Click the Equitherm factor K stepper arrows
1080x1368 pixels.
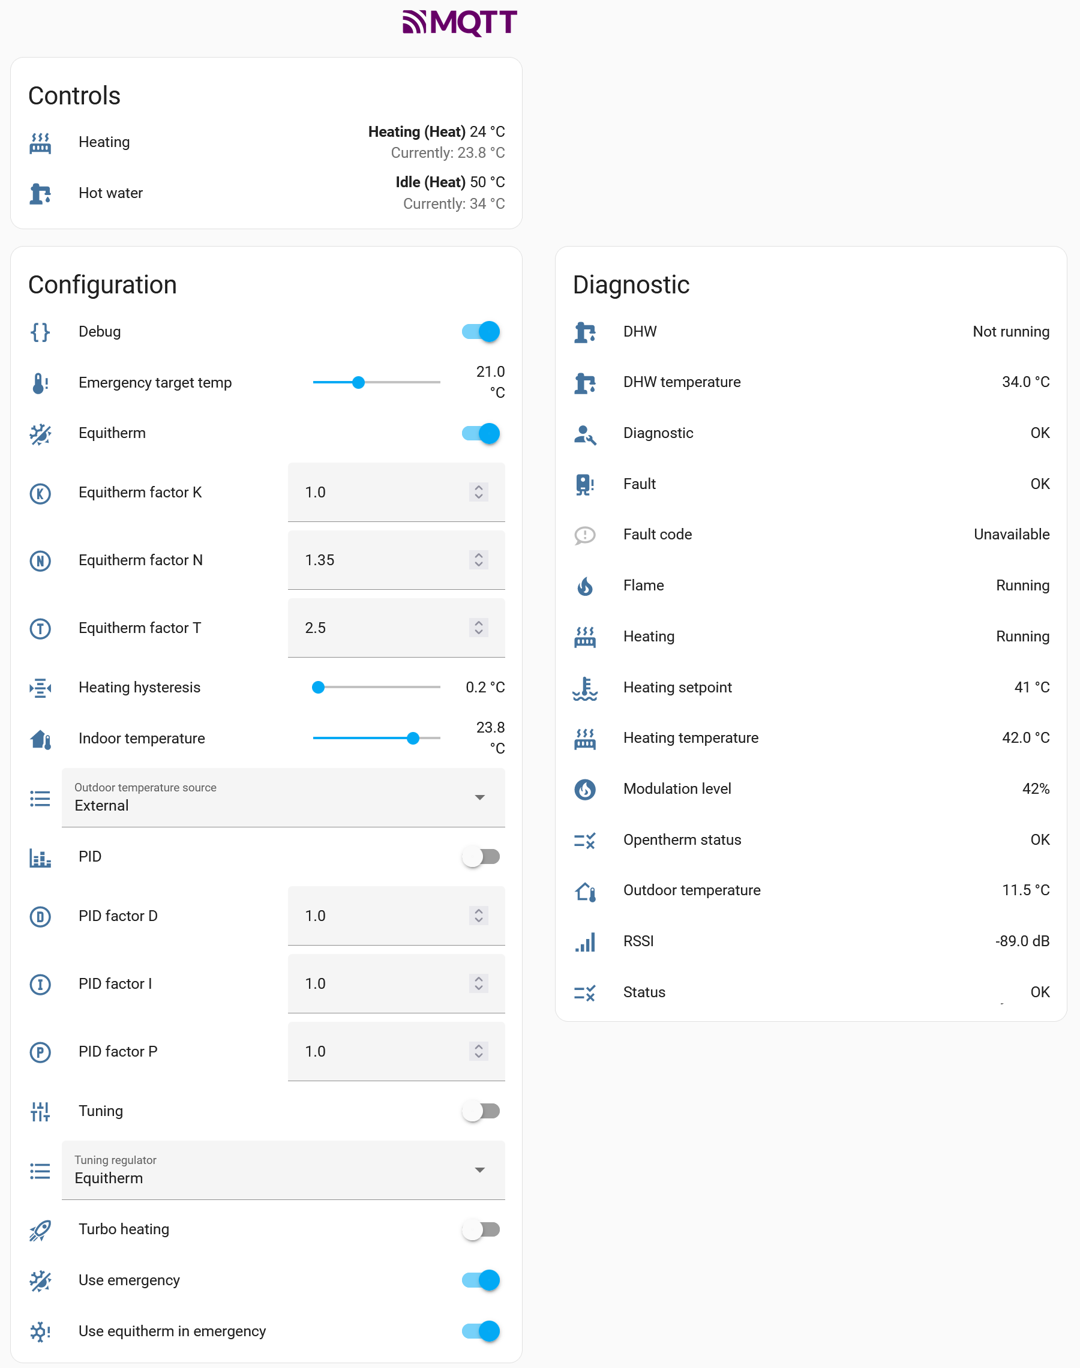tap(479, 493)
